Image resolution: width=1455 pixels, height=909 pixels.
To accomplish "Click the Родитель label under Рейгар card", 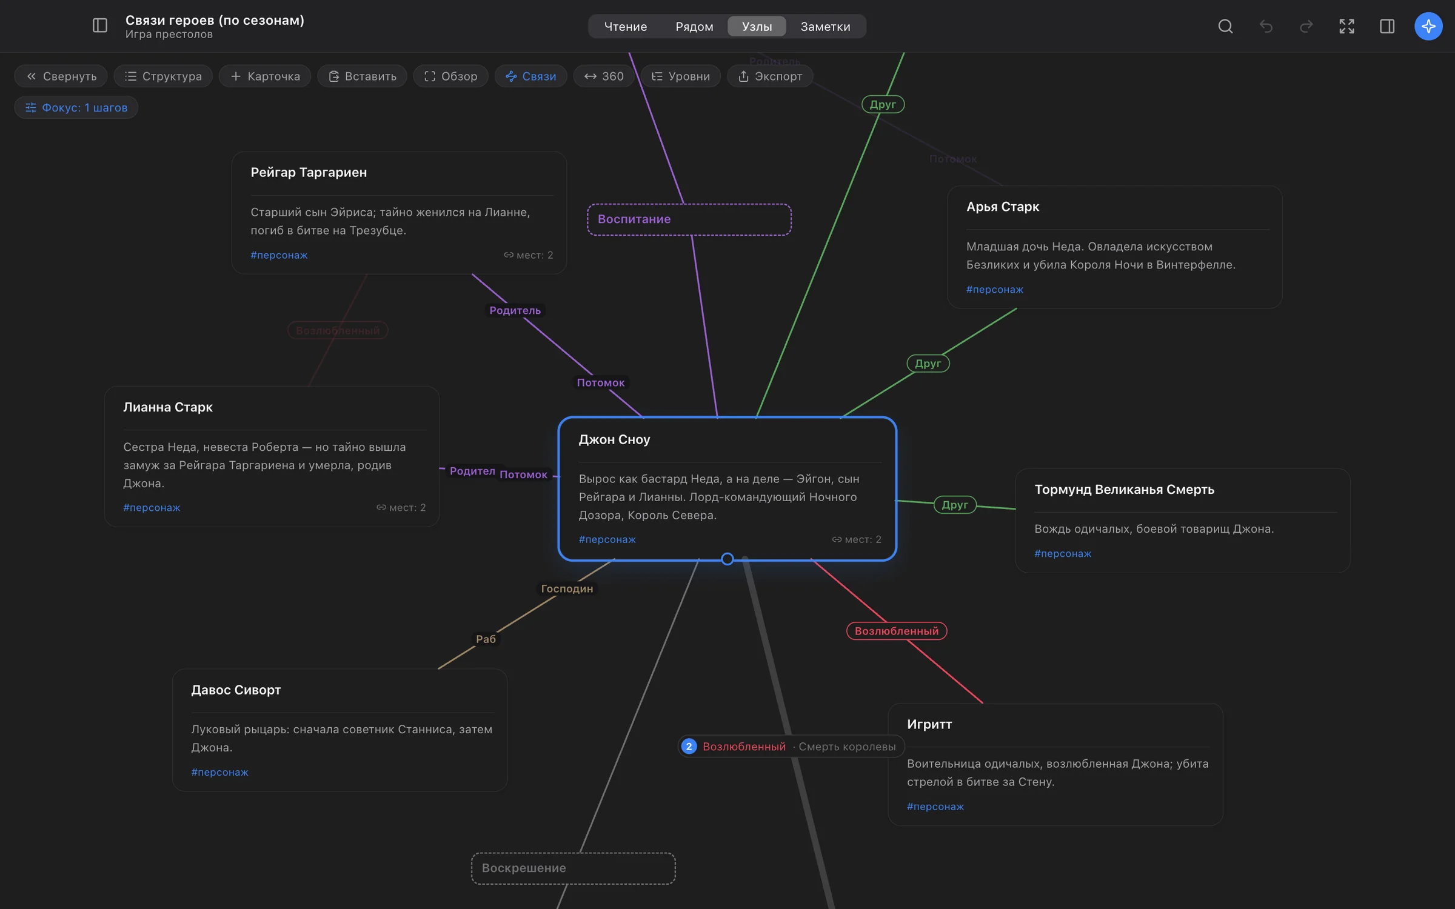I will pos(515,310).
